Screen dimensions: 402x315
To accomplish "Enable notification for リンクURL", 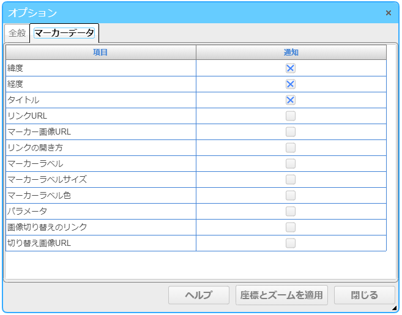I will point(291,116).
